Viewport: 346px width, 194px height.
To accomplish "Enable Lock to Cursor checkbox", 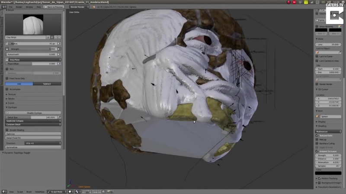I will [317, 56].
